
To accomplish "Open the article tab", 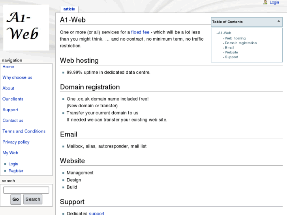I will (69, 9).
